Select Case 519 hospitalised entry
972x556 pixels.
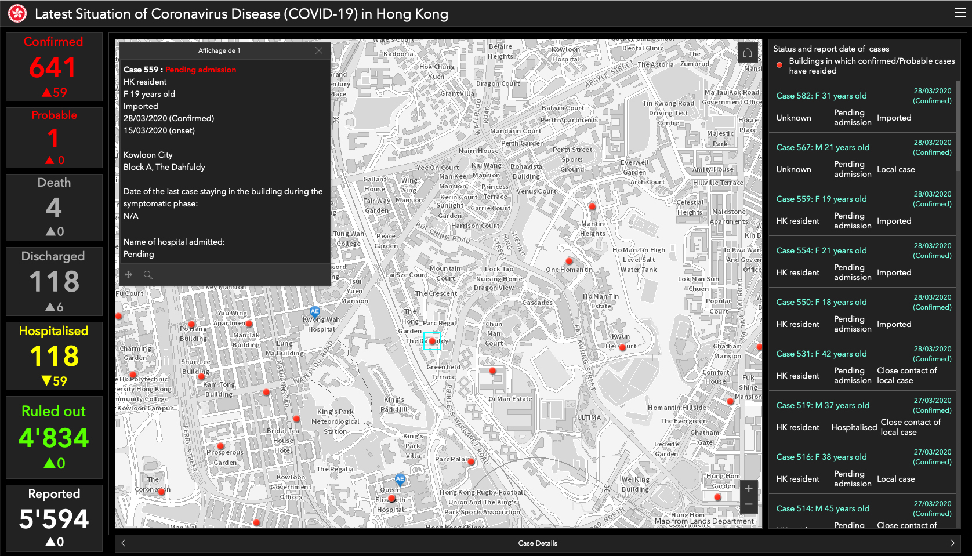pyautogui.click(x=863, y=417)
